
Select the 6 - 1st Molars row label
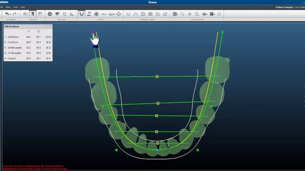point(11,42)
